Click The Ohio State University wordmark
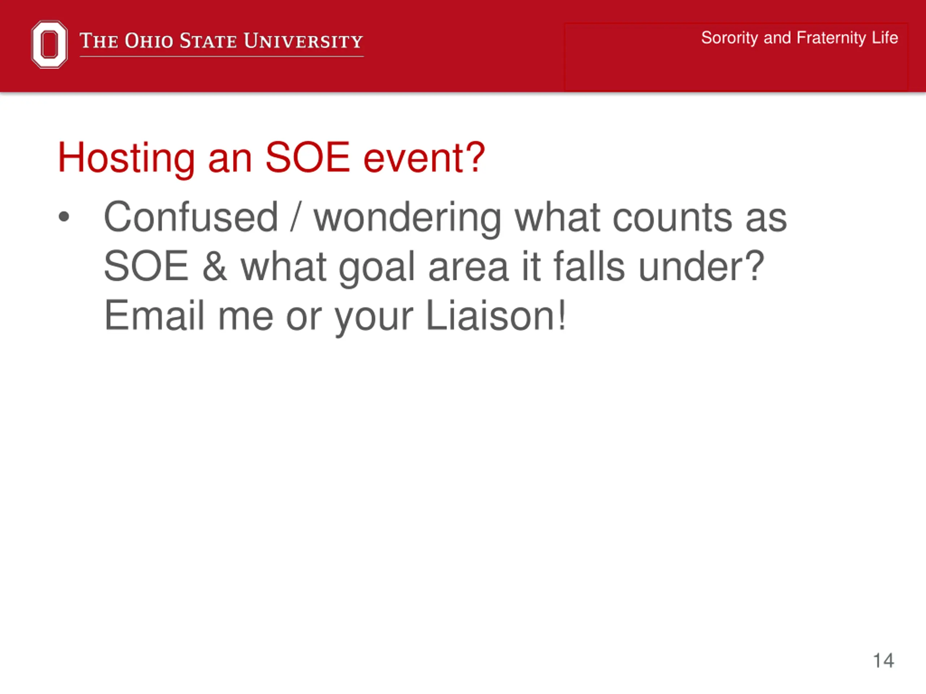This screenshot has height=694, width=926. (221, 40)
